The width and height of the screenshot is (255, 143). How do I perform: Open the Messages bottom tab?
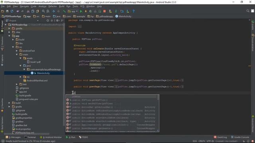coord(13,137)
